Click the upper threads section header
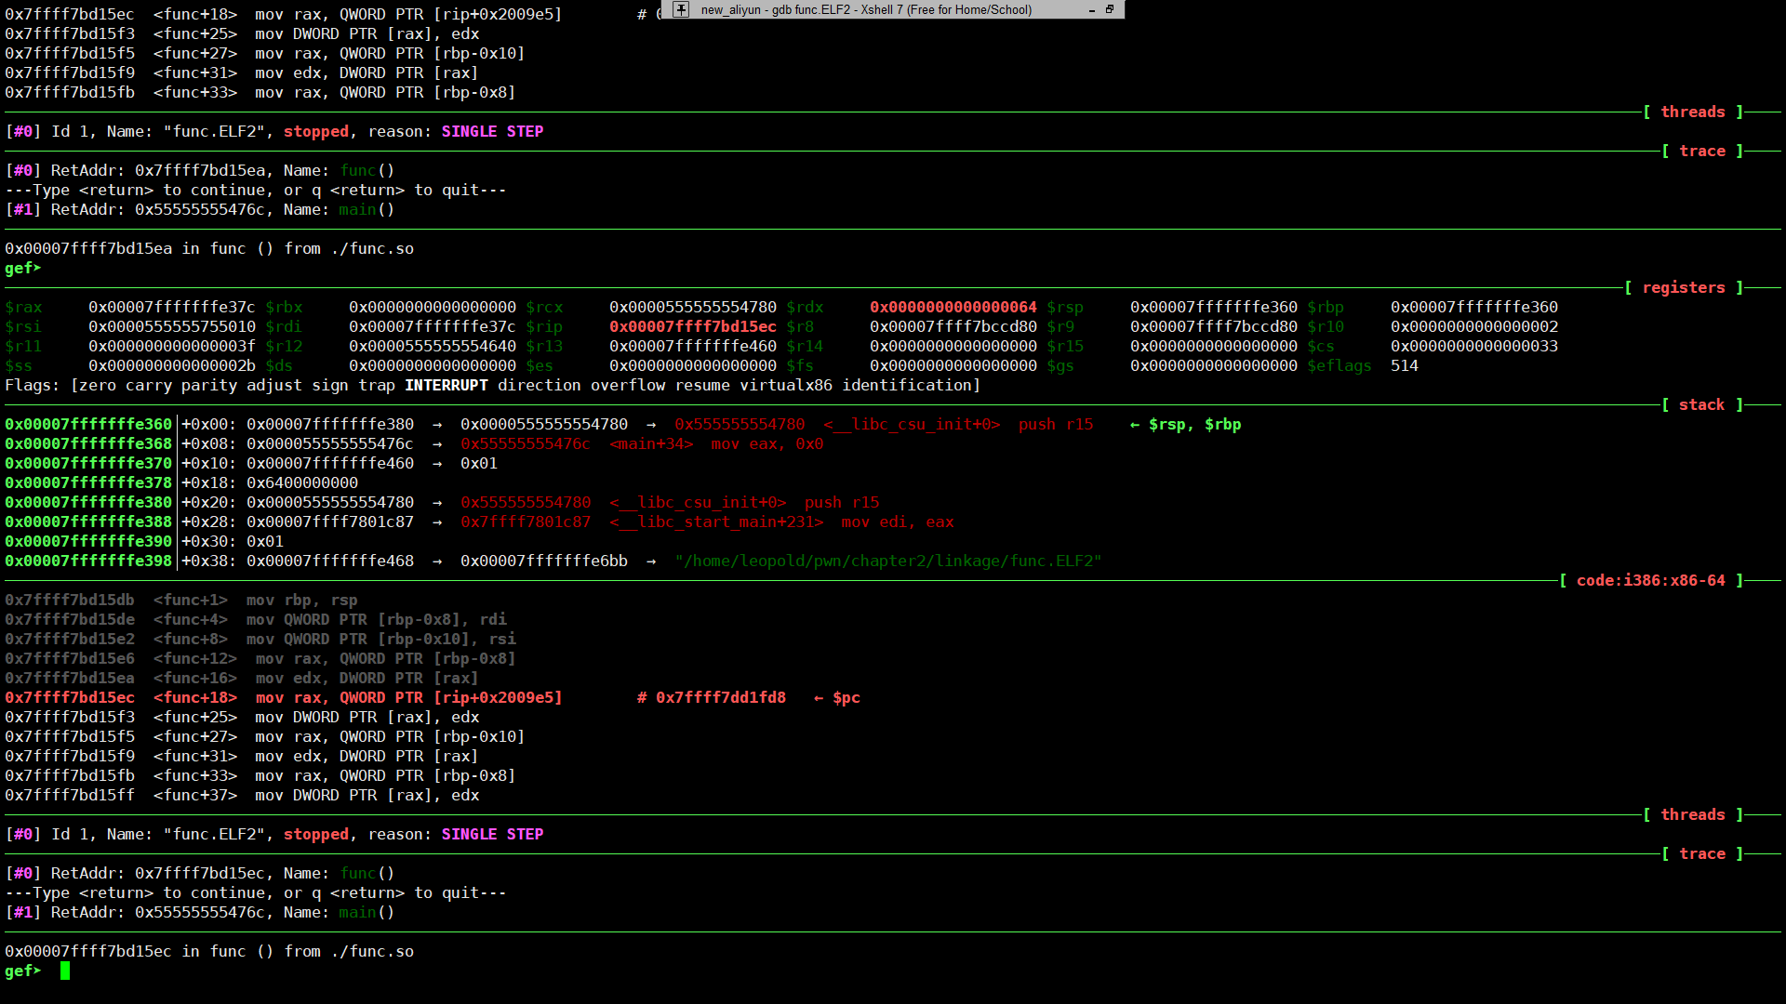The image size is (1786, 1004). pyautogui.click(x=1693, y=112)
